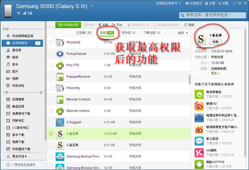This screenshot has height=170, width=249.
Task: Check the PickupTutorial checkbox
Action: point(51,54)
